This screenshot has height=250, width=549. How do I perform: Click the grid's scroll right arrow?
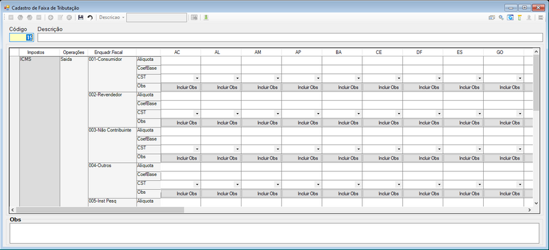[x=529, y=210]
